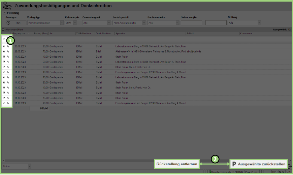The height and width of the screenshot is (175, 293).
Task: Open the Vorlagetyp dropdown
Action: tap(61, 23)
